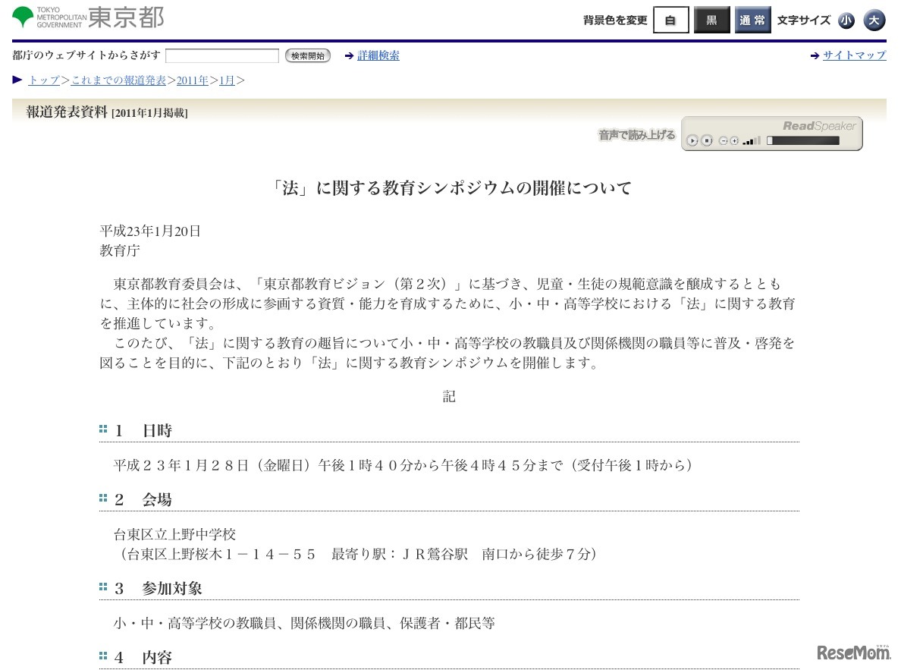Switch background color to 黒 (black)
This screenshot has width=901, height=670.
pyautogui.click(x=711, y=20)
